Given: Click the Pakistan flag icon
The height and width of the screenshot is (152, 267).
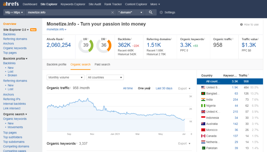Looking at the screenshot, I should tap(203, 148).
